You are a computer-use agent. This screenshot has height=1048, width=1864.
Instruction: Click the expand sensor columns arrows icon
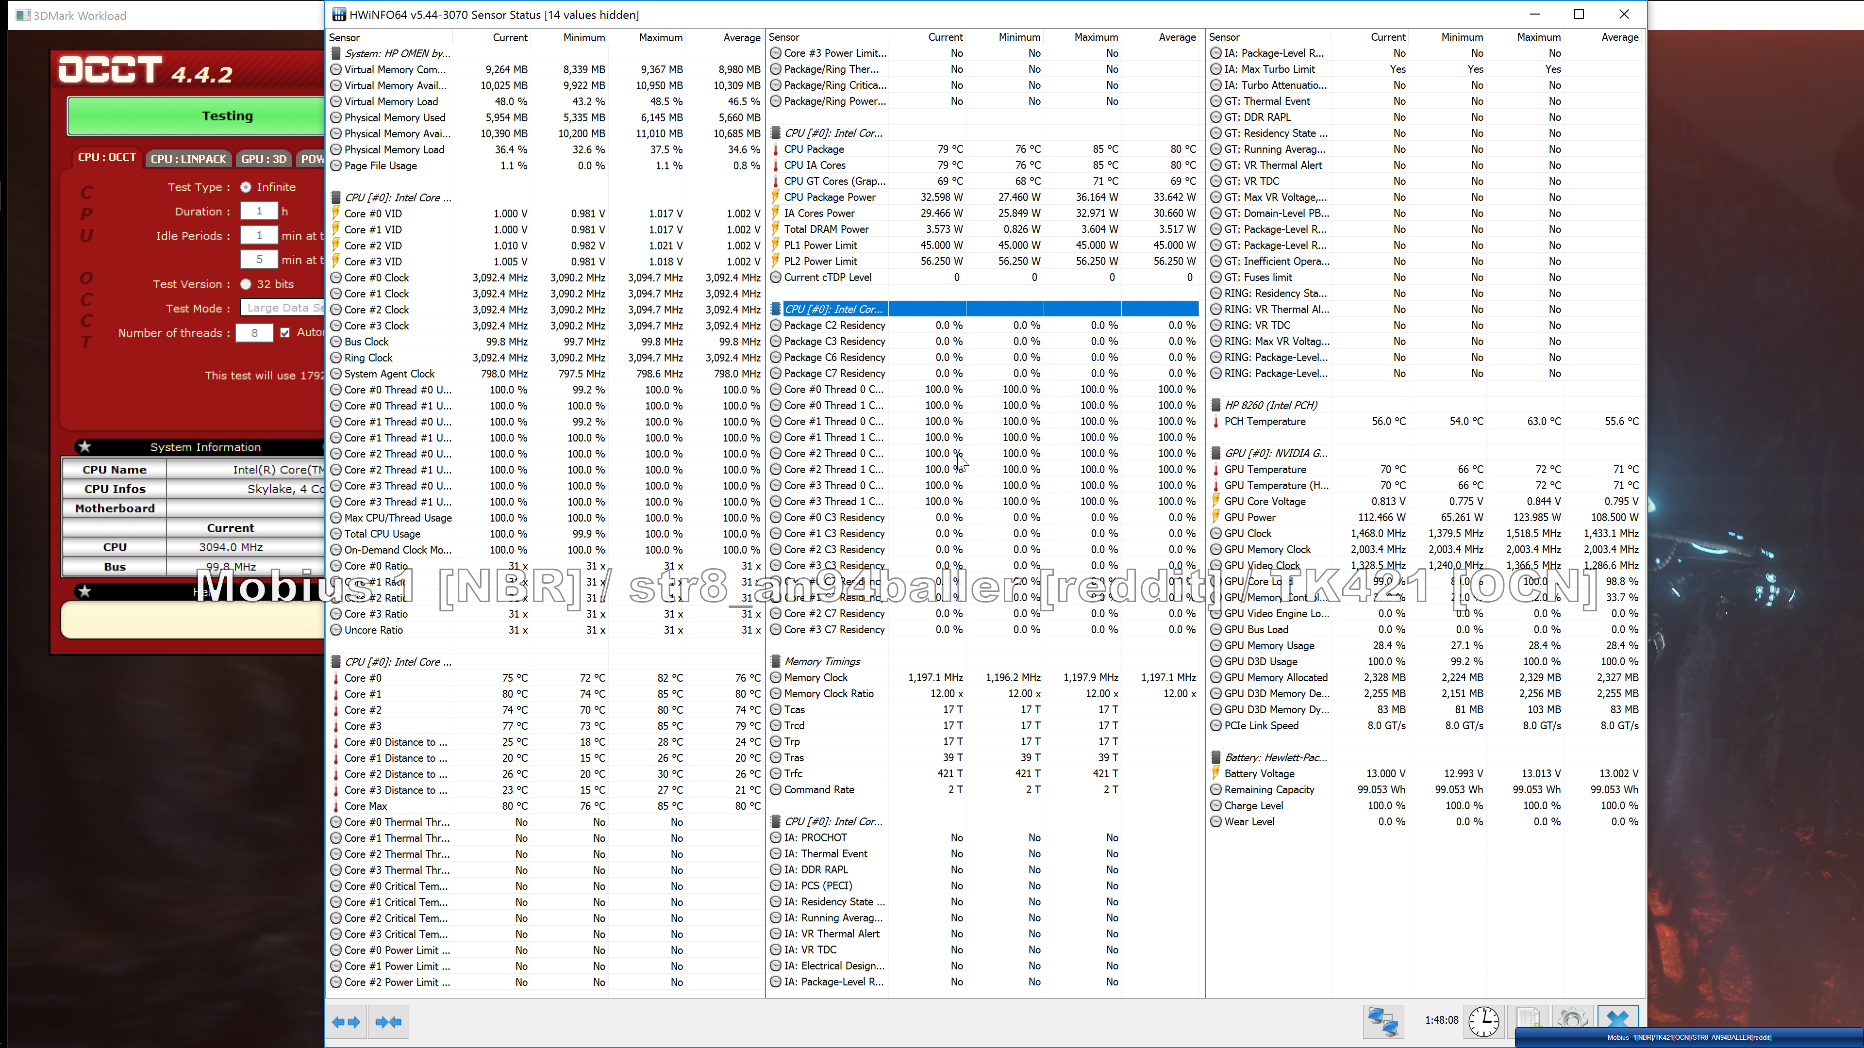pos(346,1021)
